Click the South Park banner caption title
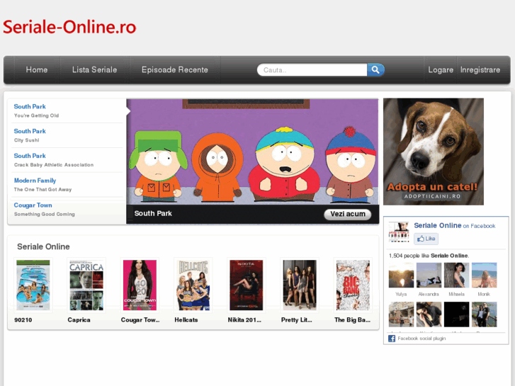Screen dimensions: 515x386 [153, 213]
